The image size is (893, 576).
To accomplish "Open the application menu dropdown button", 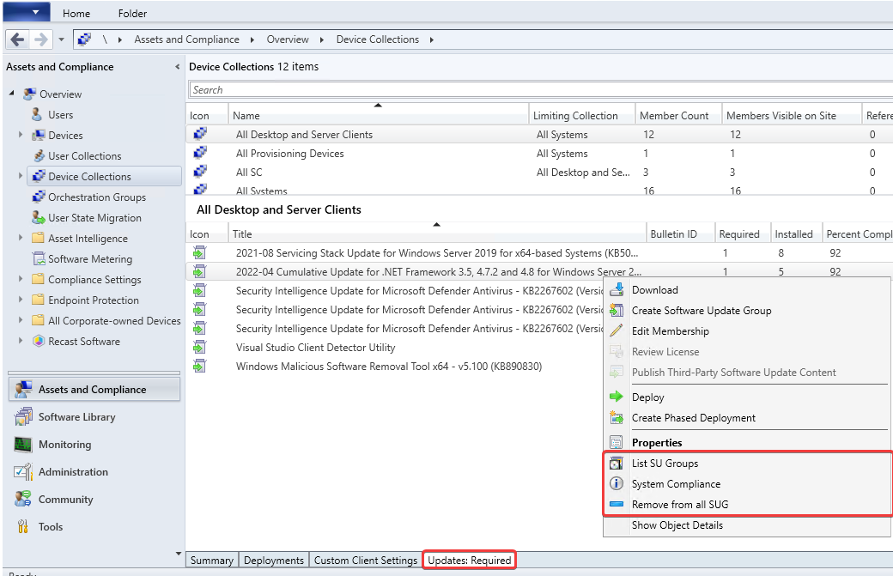I will pyautogui.click(x=27, y=11).
